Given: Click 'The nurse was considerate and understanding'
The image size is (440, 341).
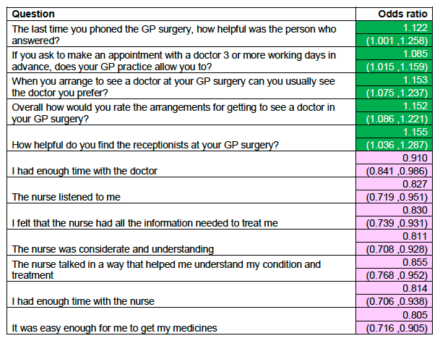Looking at the screenshot, I should coord(113,249).
